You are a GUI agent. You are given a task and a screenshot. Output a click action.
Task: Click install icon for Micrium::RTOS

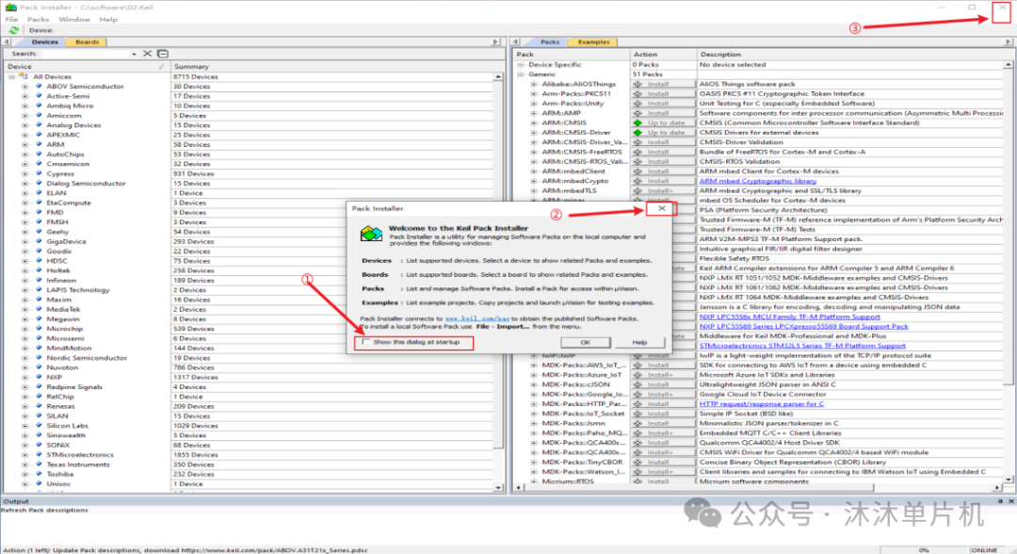point(638,481)
